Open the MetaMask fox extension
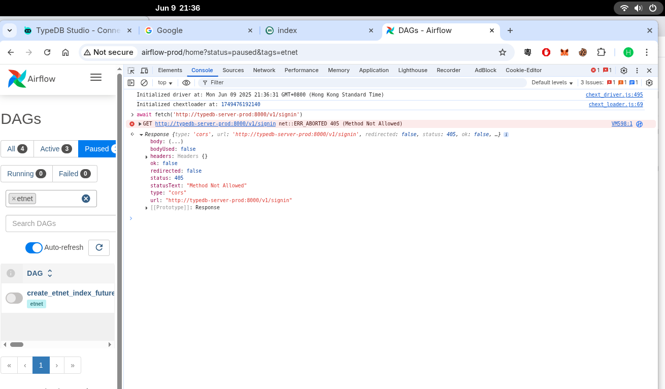The width and height of the screenshot is (665, 389). (x=564, y=52)
